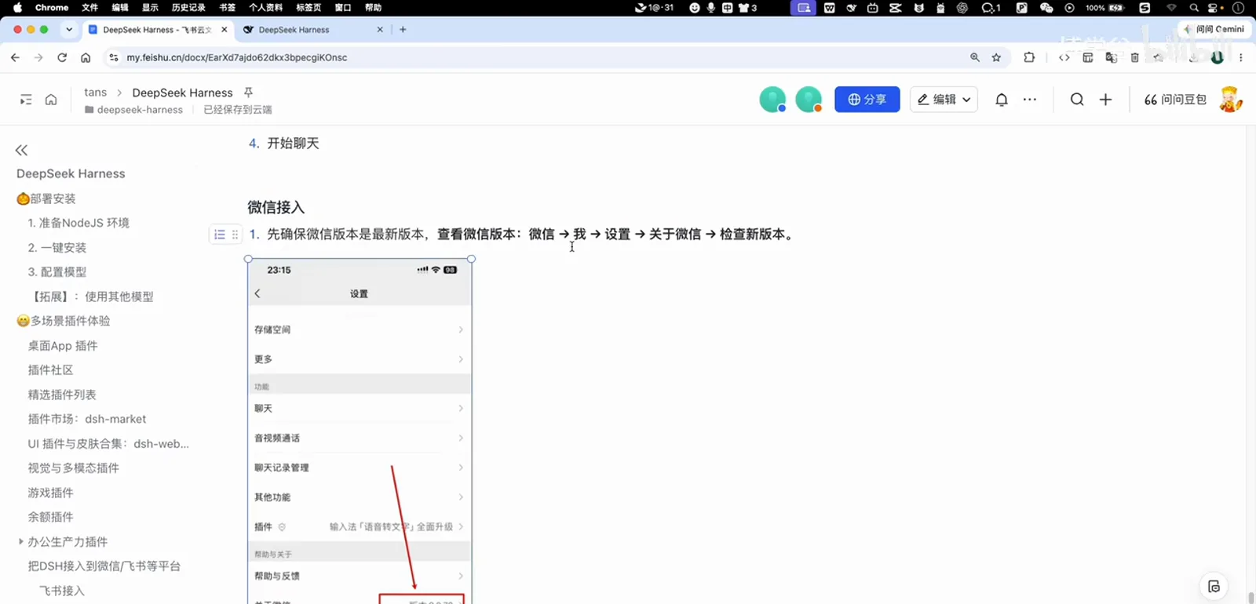This screenshot has width=1256, height=604.
Task: Jump to 【拓展】：使用其他模型
Action: 91,297
